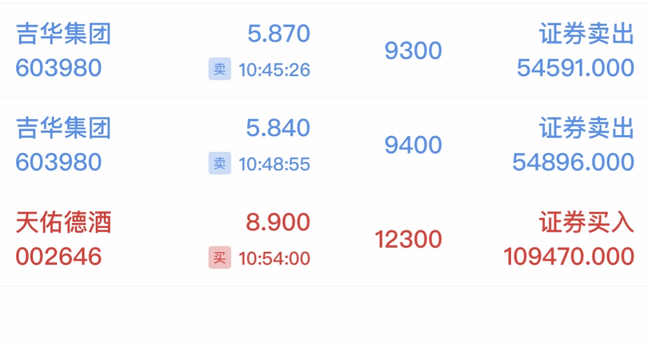
Task: Tap the timestamp 10:54:00
Action: [275, 259]
